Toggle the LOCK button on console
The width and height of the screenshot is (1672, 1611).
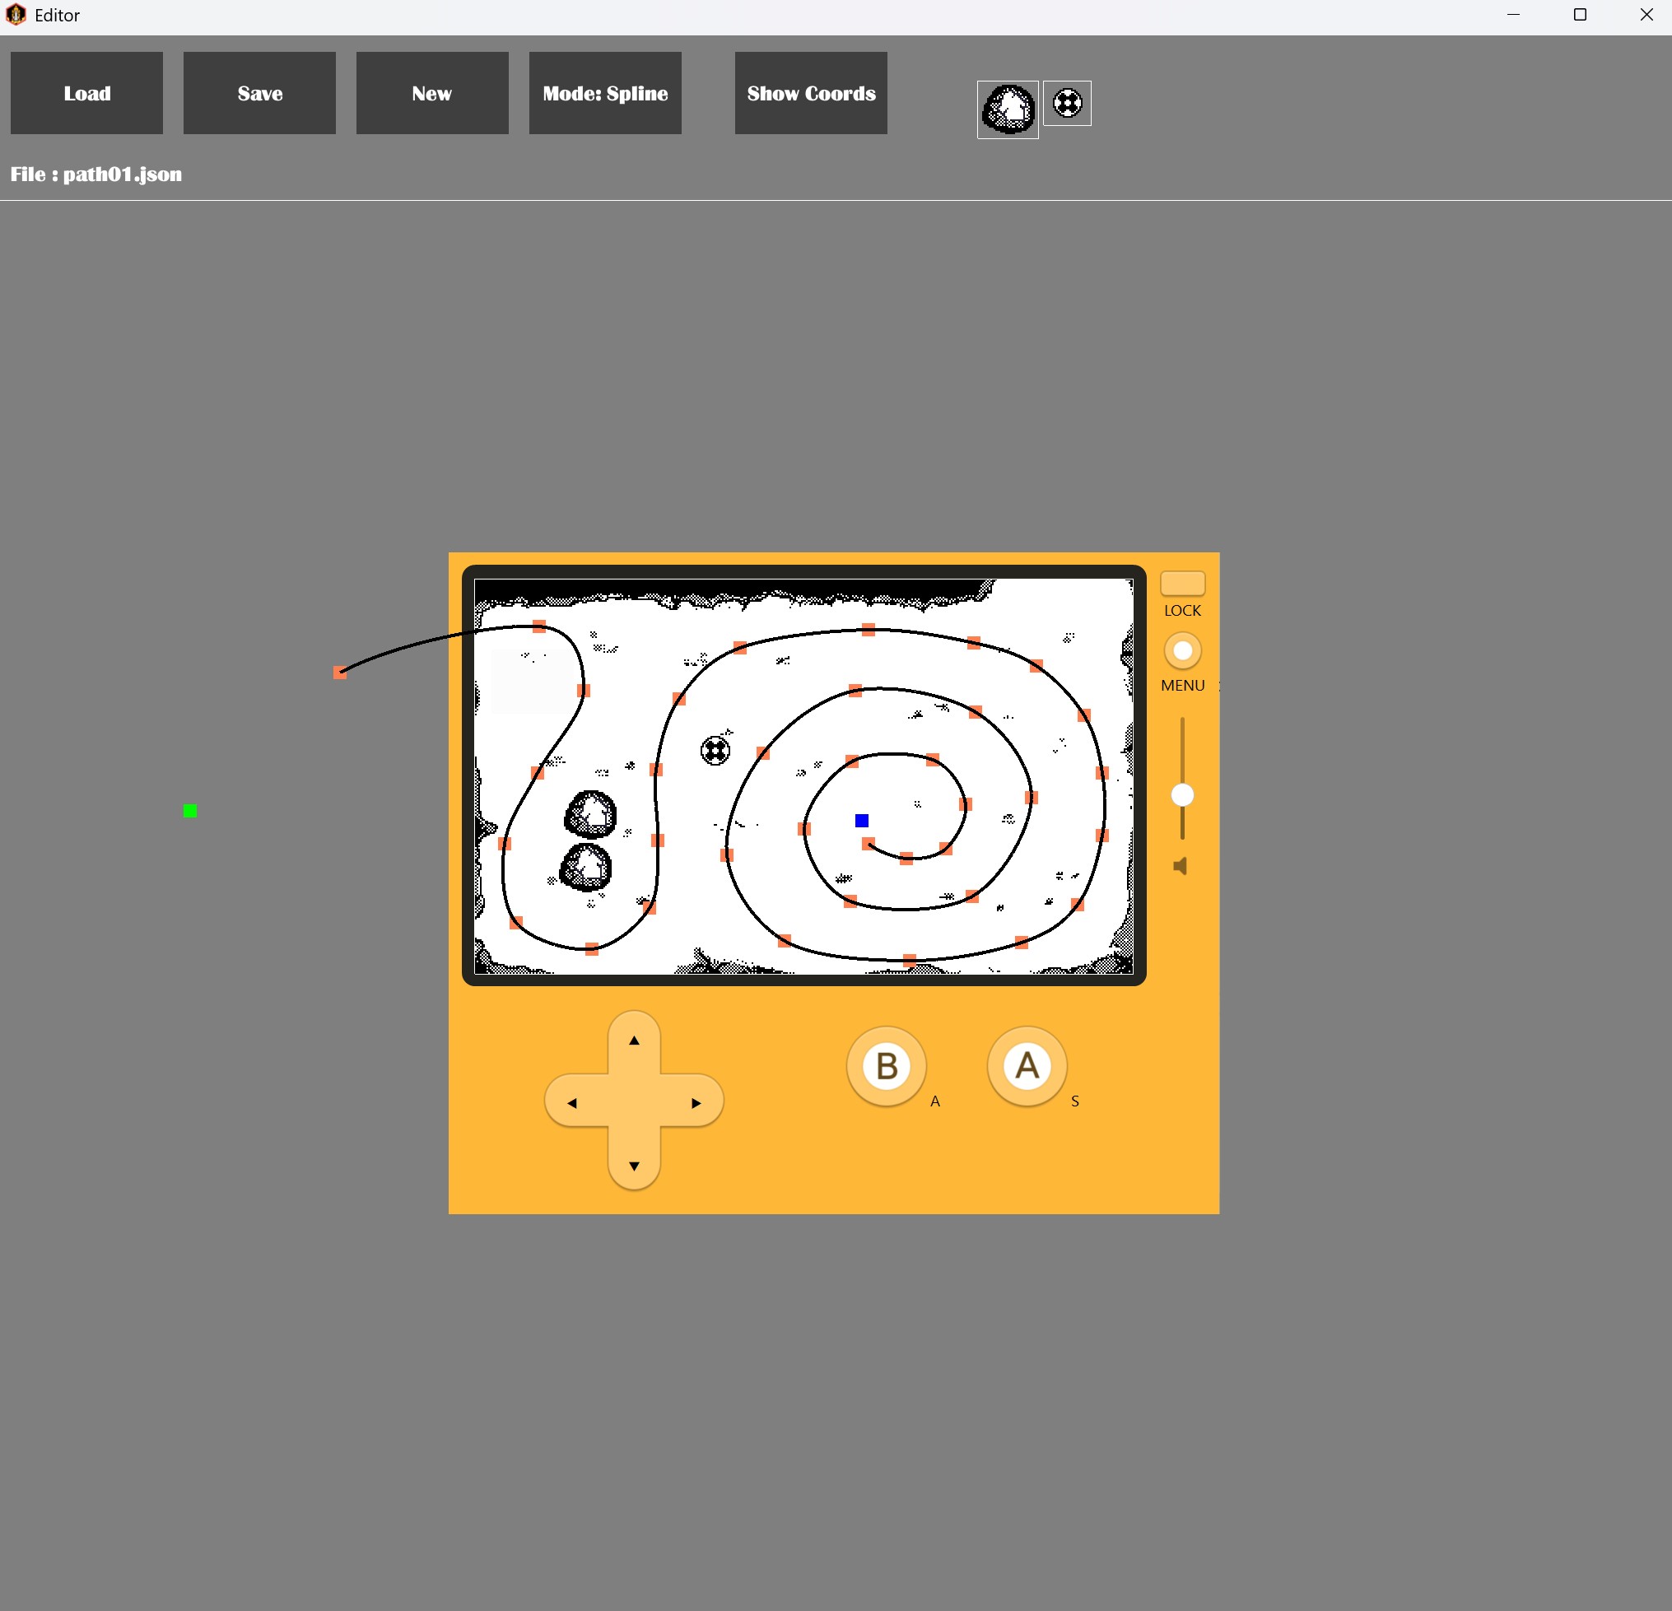pos(1181,584)
